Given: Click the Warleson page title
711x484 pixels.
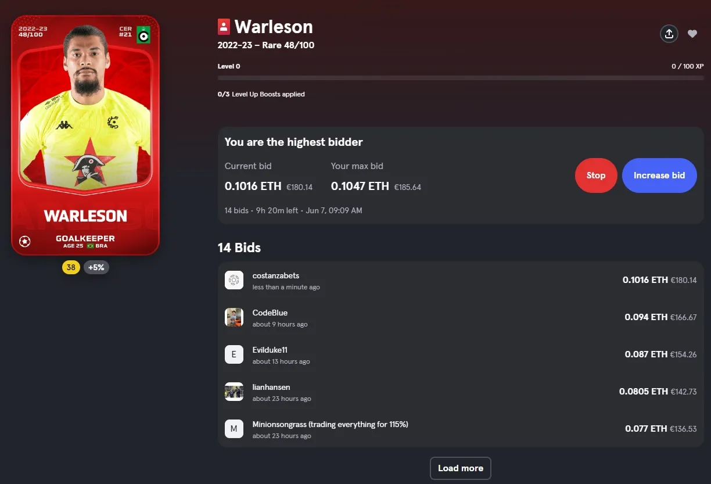Looking at the screenshot, I should 274,27.
